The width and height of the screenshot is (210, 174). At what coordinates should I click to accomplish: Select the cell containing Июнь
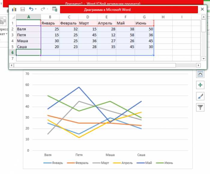click(144, 23)
